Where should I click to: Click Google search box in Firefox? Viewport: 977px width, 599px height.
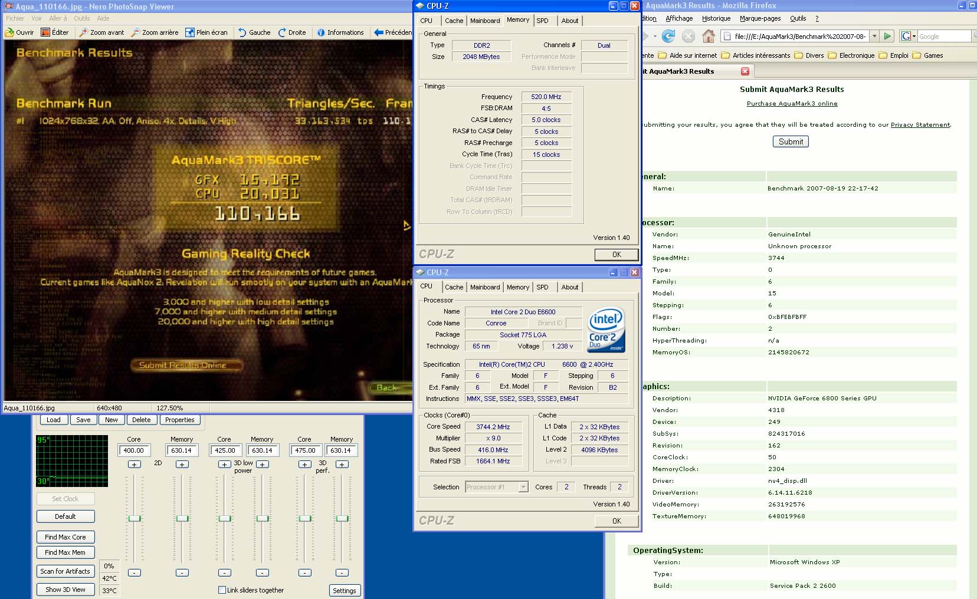[x=944, y=37]
